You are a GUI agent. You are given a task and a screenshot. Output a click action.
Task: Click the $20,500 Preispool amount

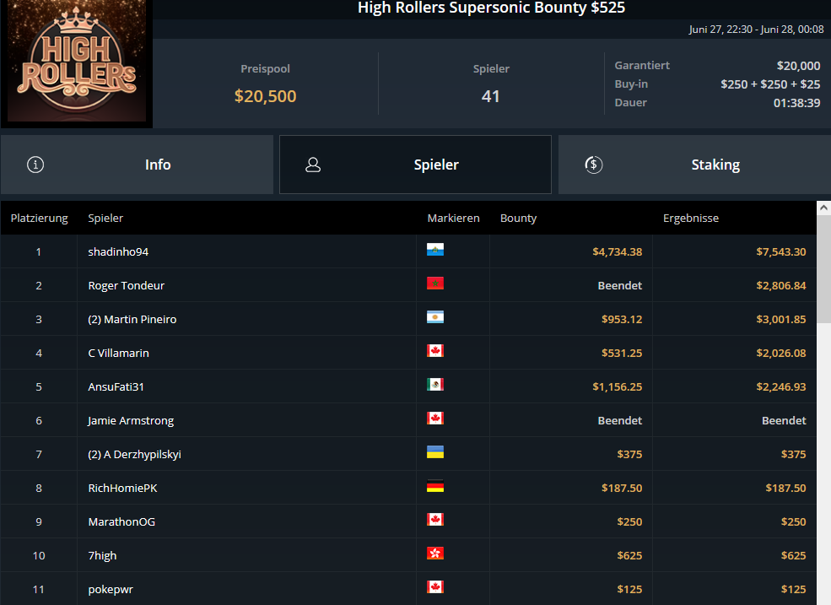point(266,96)
